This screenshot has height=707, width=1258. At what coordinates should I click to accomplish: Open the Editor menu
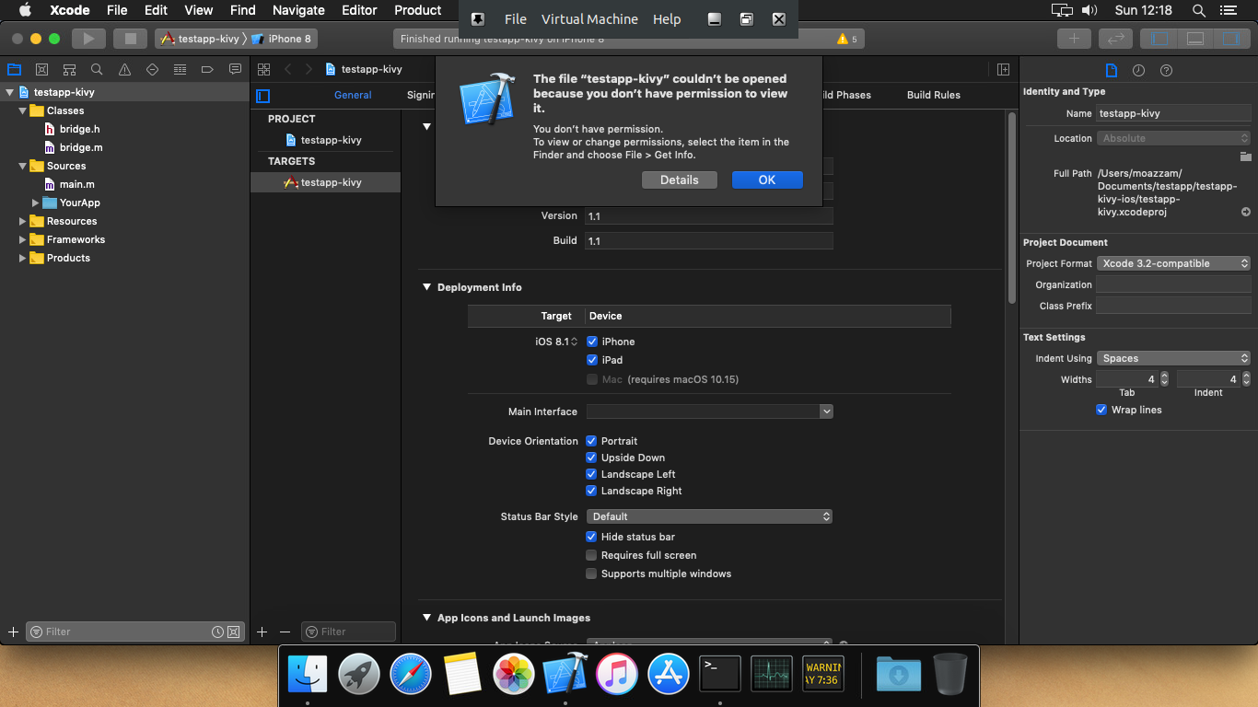(x=359, y=10)
